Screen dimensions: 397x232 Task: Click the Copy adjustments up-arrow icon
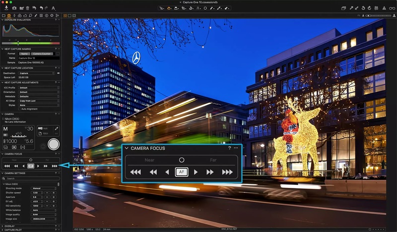point(351,8)
